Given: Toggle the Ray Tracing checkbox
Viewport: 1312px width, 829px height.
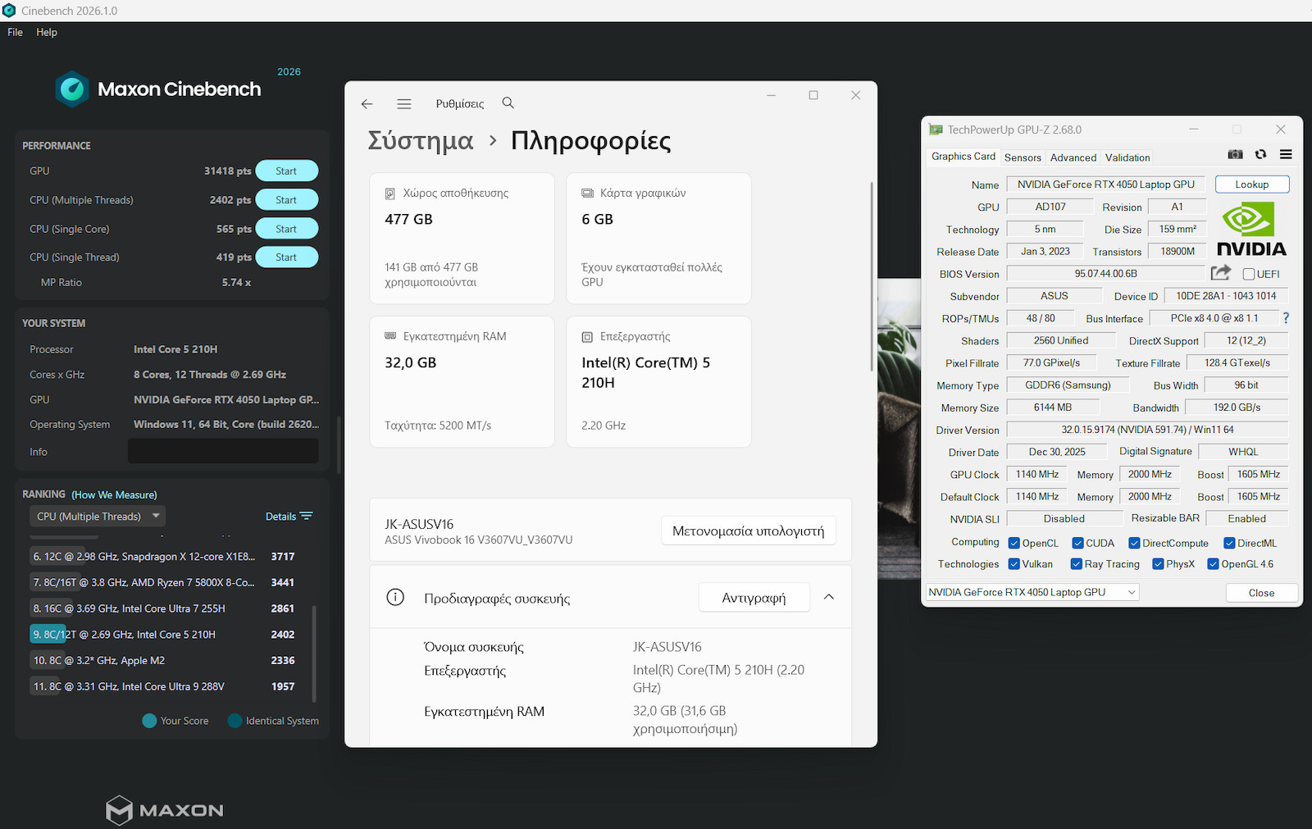Looking at the screenshot, I should pyautogui.click(x=1077, y=564).
